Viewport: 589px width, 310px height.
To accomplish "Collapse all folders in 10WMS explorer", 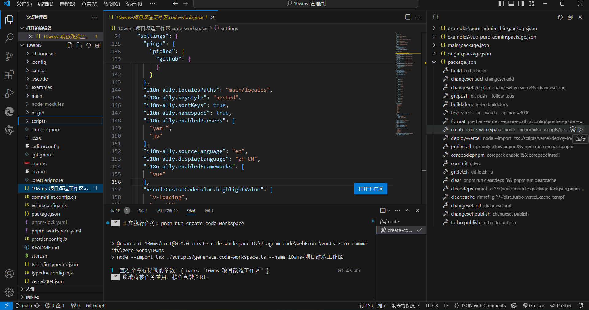I will click(x=98, y=45).
